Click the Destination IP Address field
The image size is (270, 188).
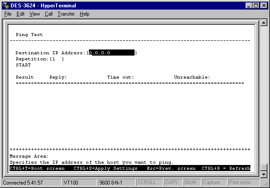click(x=112, y=53)
